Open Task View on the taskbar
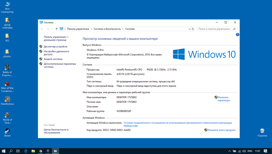 [18, 151]
